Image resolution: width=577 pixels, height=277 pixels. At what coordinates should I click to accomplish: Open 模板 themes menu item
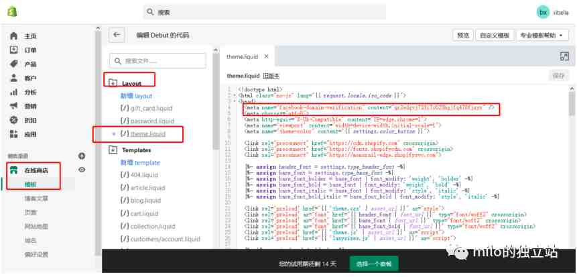pos(31,184)
